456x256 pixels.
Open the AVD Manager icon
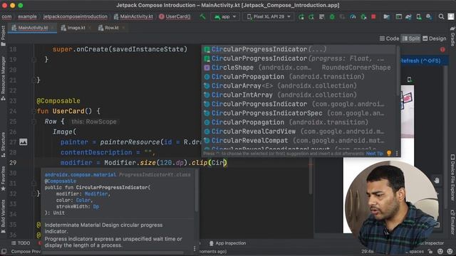(419, 17)
